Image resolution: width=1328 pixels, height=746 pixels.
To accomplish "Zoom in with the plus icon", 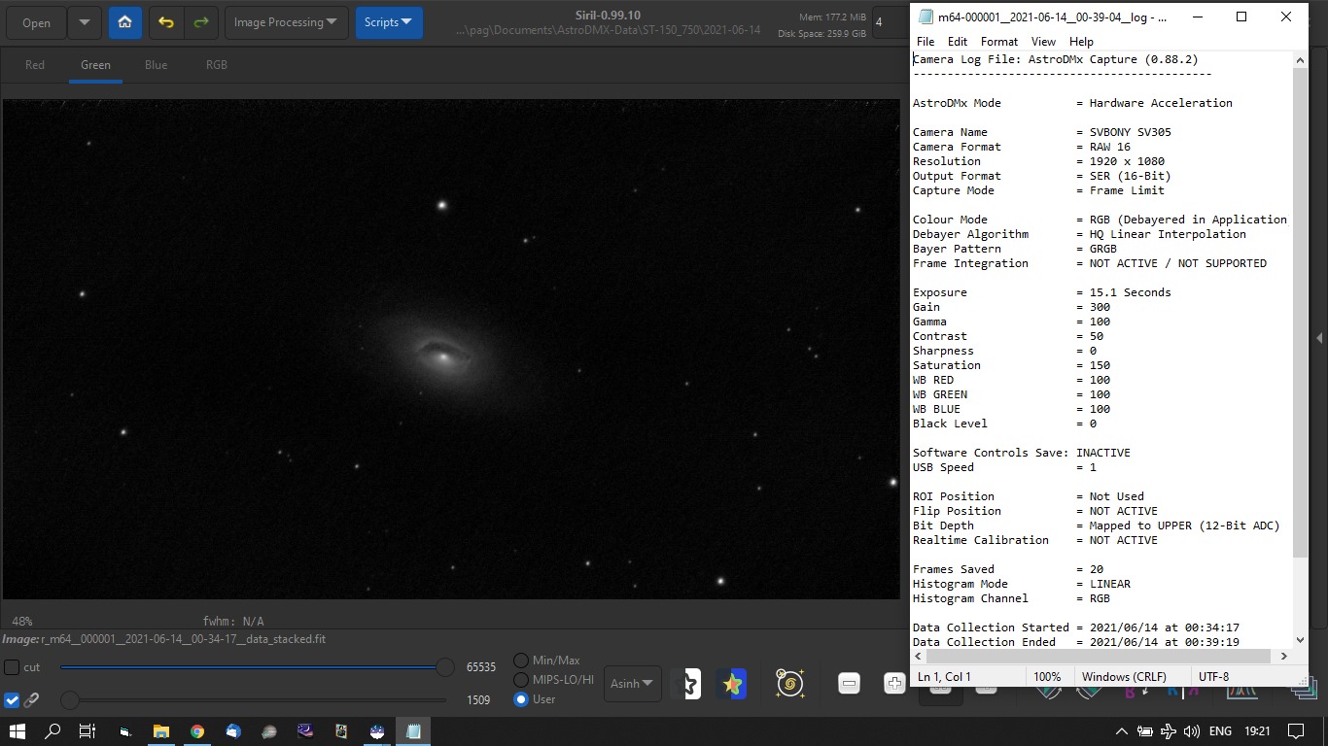I will (x=894, y=684).
